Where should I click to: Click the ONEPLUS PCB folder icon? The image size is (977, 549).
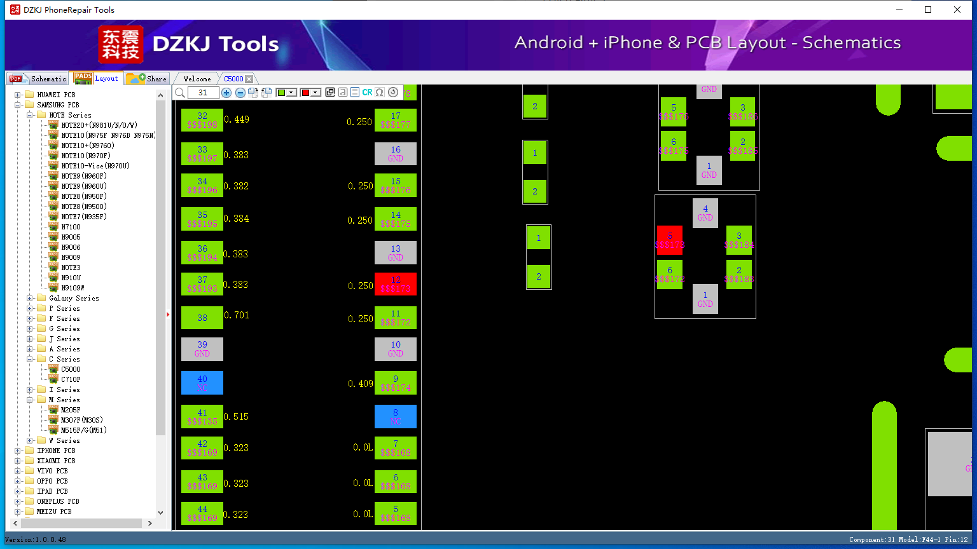point(29,501)
